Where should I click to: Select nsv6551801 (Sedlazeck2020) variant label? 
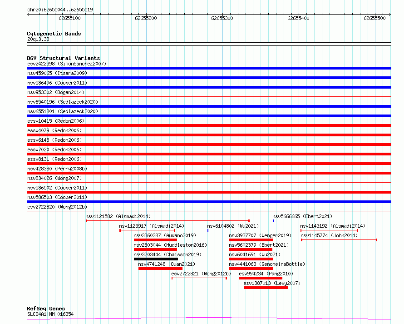pos(63,111)
